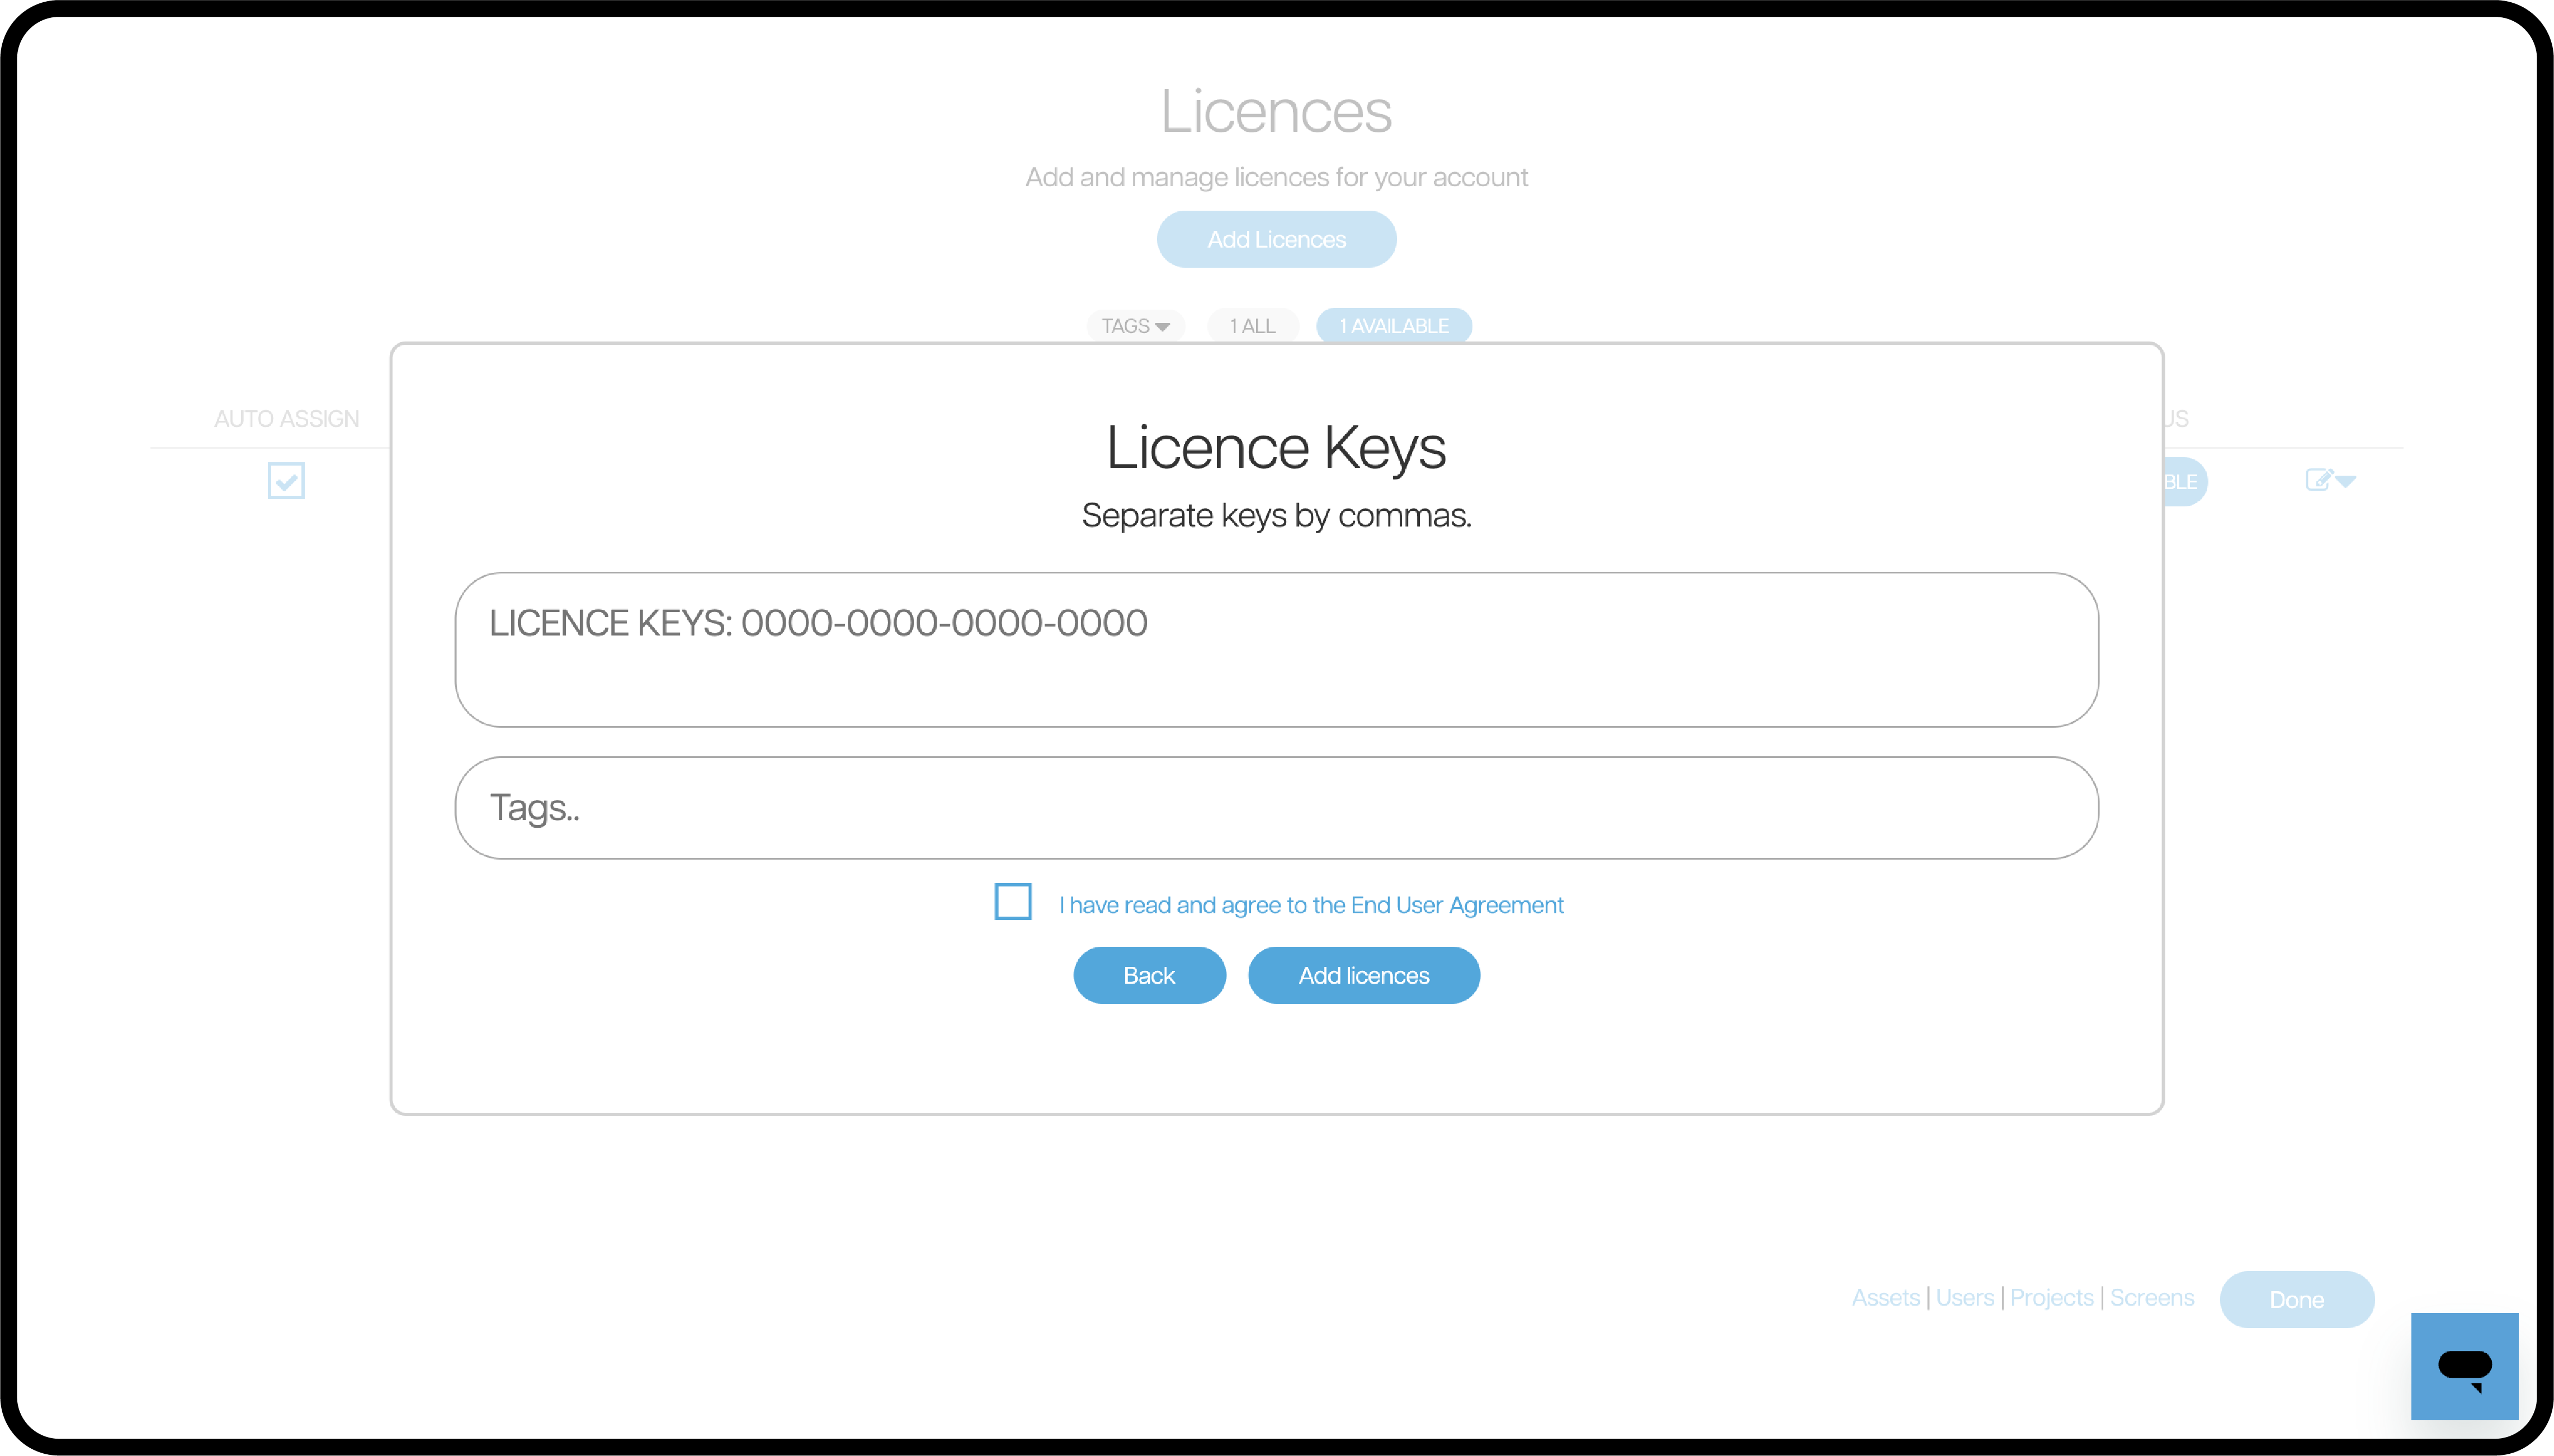
Task: Click the edit licence pencil icon
Action: pyautogui.click(x=2319, y=480)
